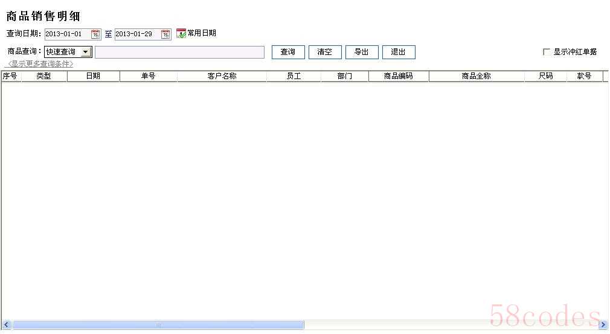Sort by the 日期 column header
Image resolution: width=610 pixels, height=334 pixels.
tap(93, 76)
